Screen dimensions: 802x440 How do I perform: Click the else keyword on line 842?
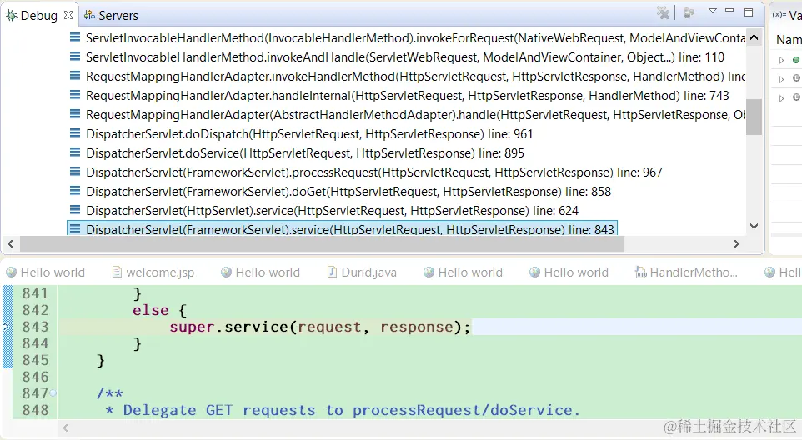click(150, 310)
